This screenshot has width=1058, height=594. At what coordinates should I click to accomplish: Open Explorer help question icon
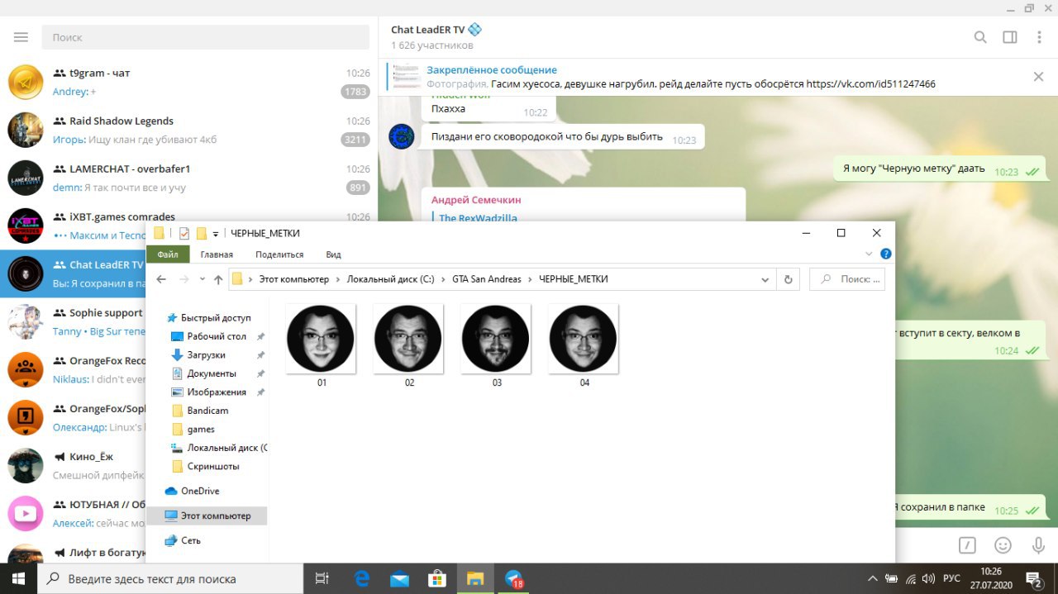coord(885,254)
